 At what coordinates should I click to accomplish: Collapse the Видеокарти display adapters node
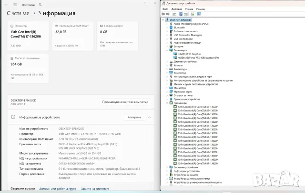167,50
